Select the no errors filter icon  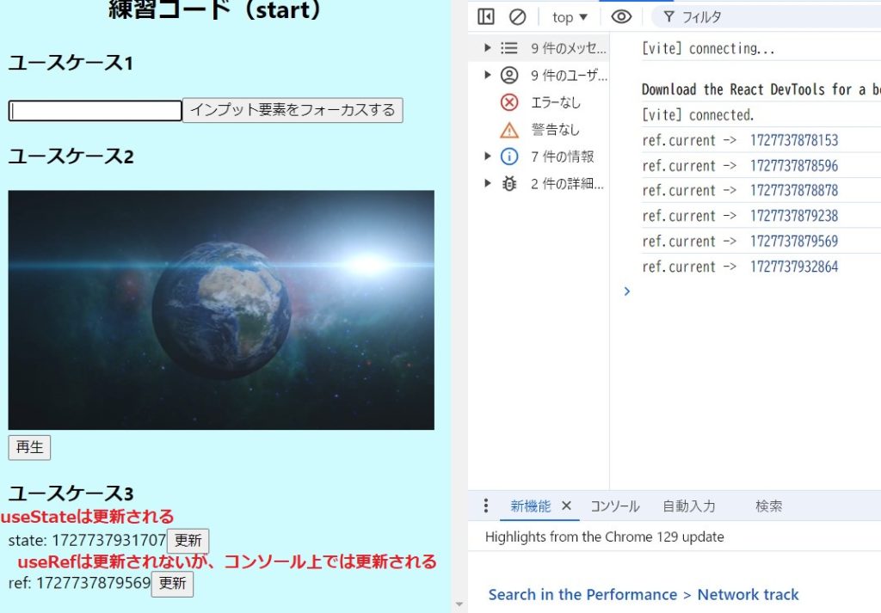click(509, 102)
